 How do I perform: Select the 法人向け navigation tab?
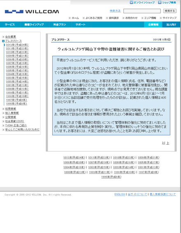click(171, 25)
